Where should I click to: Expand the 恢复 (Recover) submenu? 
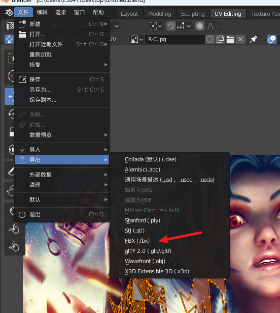(62, 65)
